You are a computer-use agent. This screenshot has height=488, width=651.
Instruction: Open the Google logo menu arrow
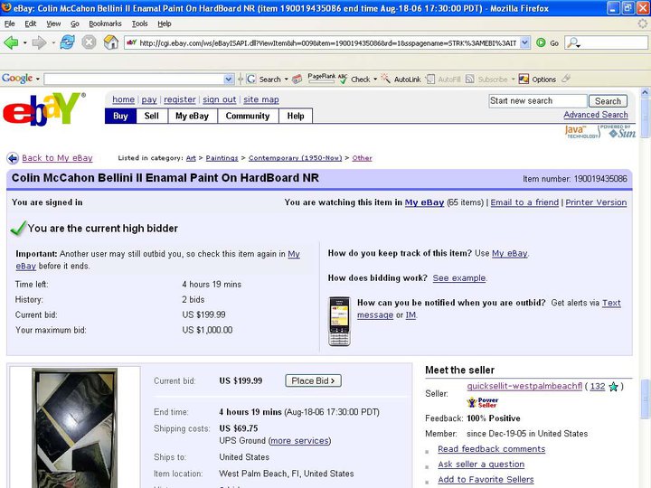(x=37, y=79)
